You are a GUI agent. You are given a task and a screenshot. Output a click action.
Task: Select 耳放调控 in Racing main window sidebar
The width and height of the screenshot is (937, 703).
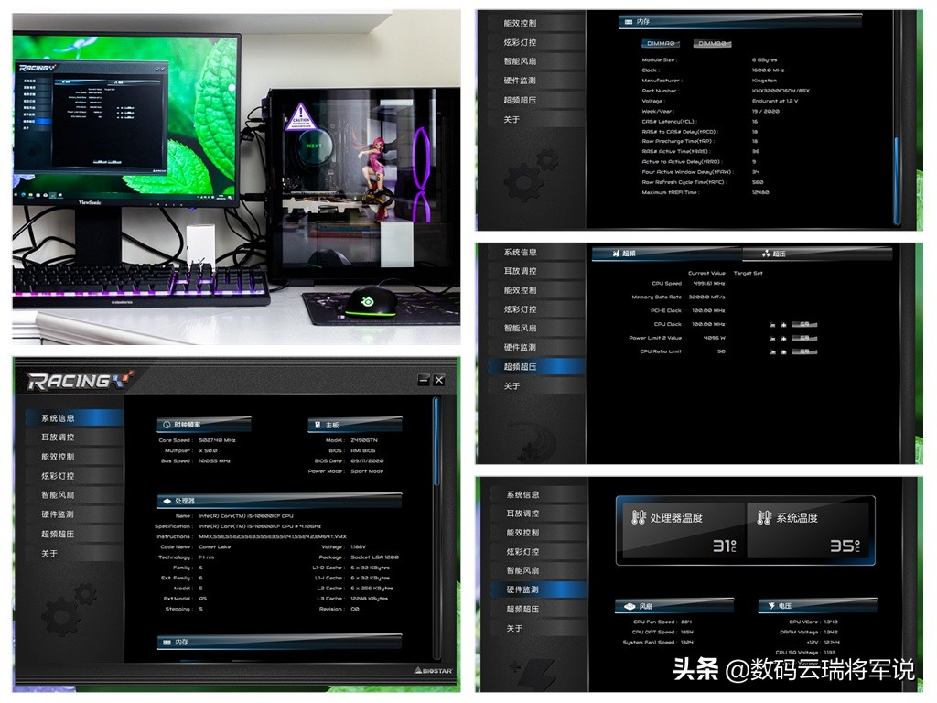tap(74, 438)
